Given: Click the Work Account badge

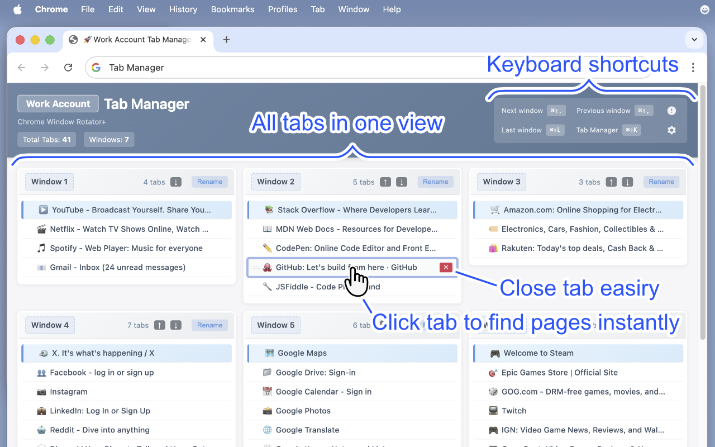Looking at the screenshot, I should point(58,104).
